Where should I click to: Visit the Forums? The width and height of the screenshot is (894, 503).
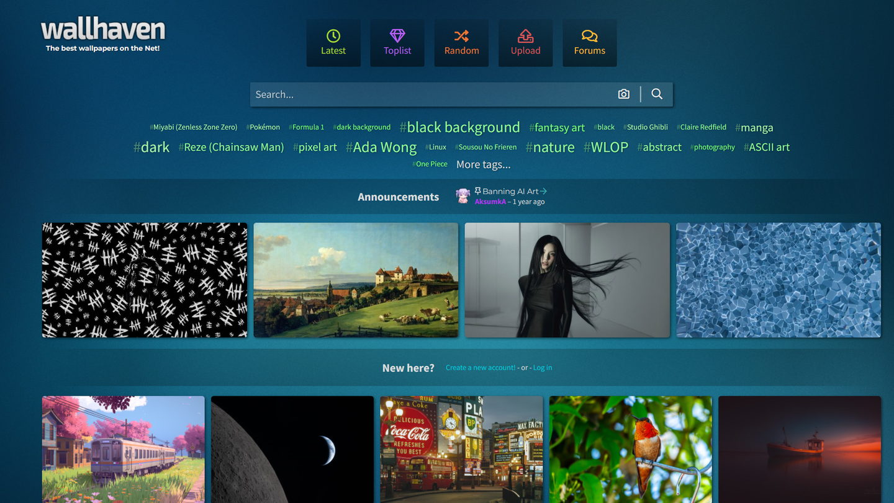(x=589, y=43)
